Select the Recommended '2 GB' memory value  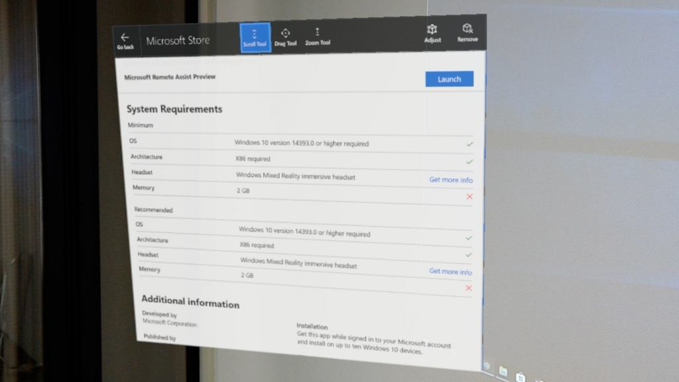point(247,275)
